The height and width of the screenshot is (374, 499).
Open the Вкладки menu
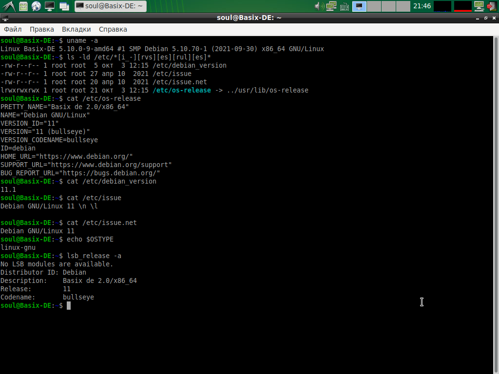77,29
